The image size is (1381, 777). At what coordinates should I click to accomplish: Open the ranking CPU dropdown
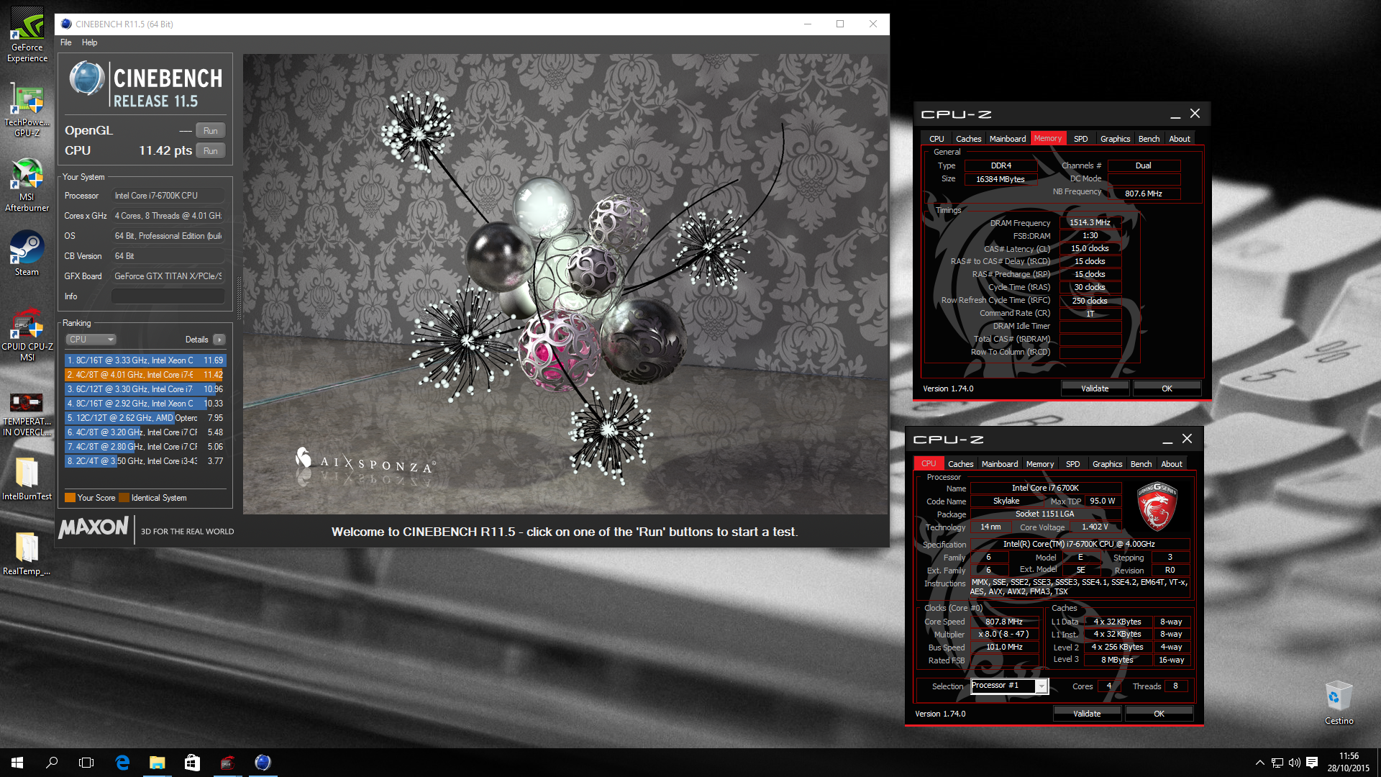point(91,340)
